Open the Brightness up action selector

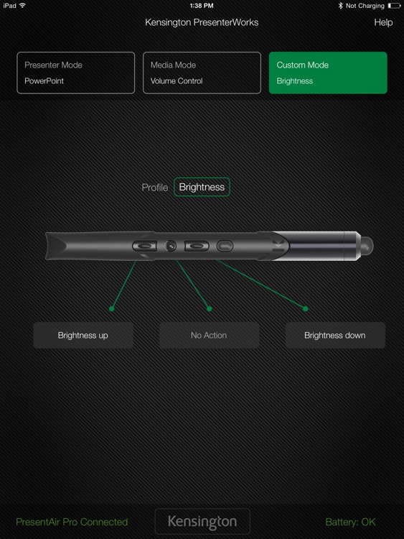point(83,335)
